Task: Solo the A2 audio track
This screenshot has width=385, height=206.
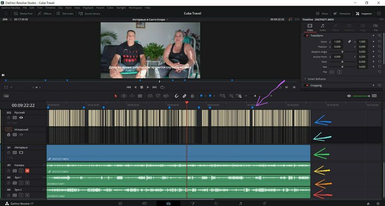Action: (x=21, y=183)
